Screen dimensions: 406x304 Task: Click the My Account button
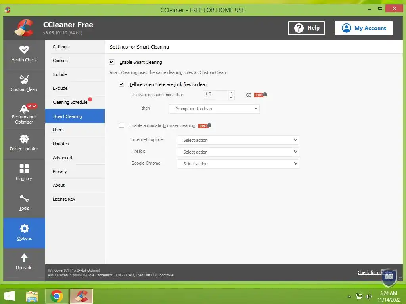(364, 28)
